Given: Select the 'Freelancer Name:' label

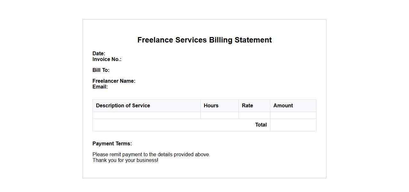Looking at the screenshot, I should tap(114, 81).
